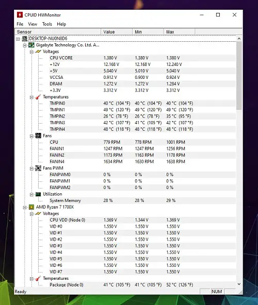Close the HWMonitor window
Screen dimensions: 258x305
point(234,15)
